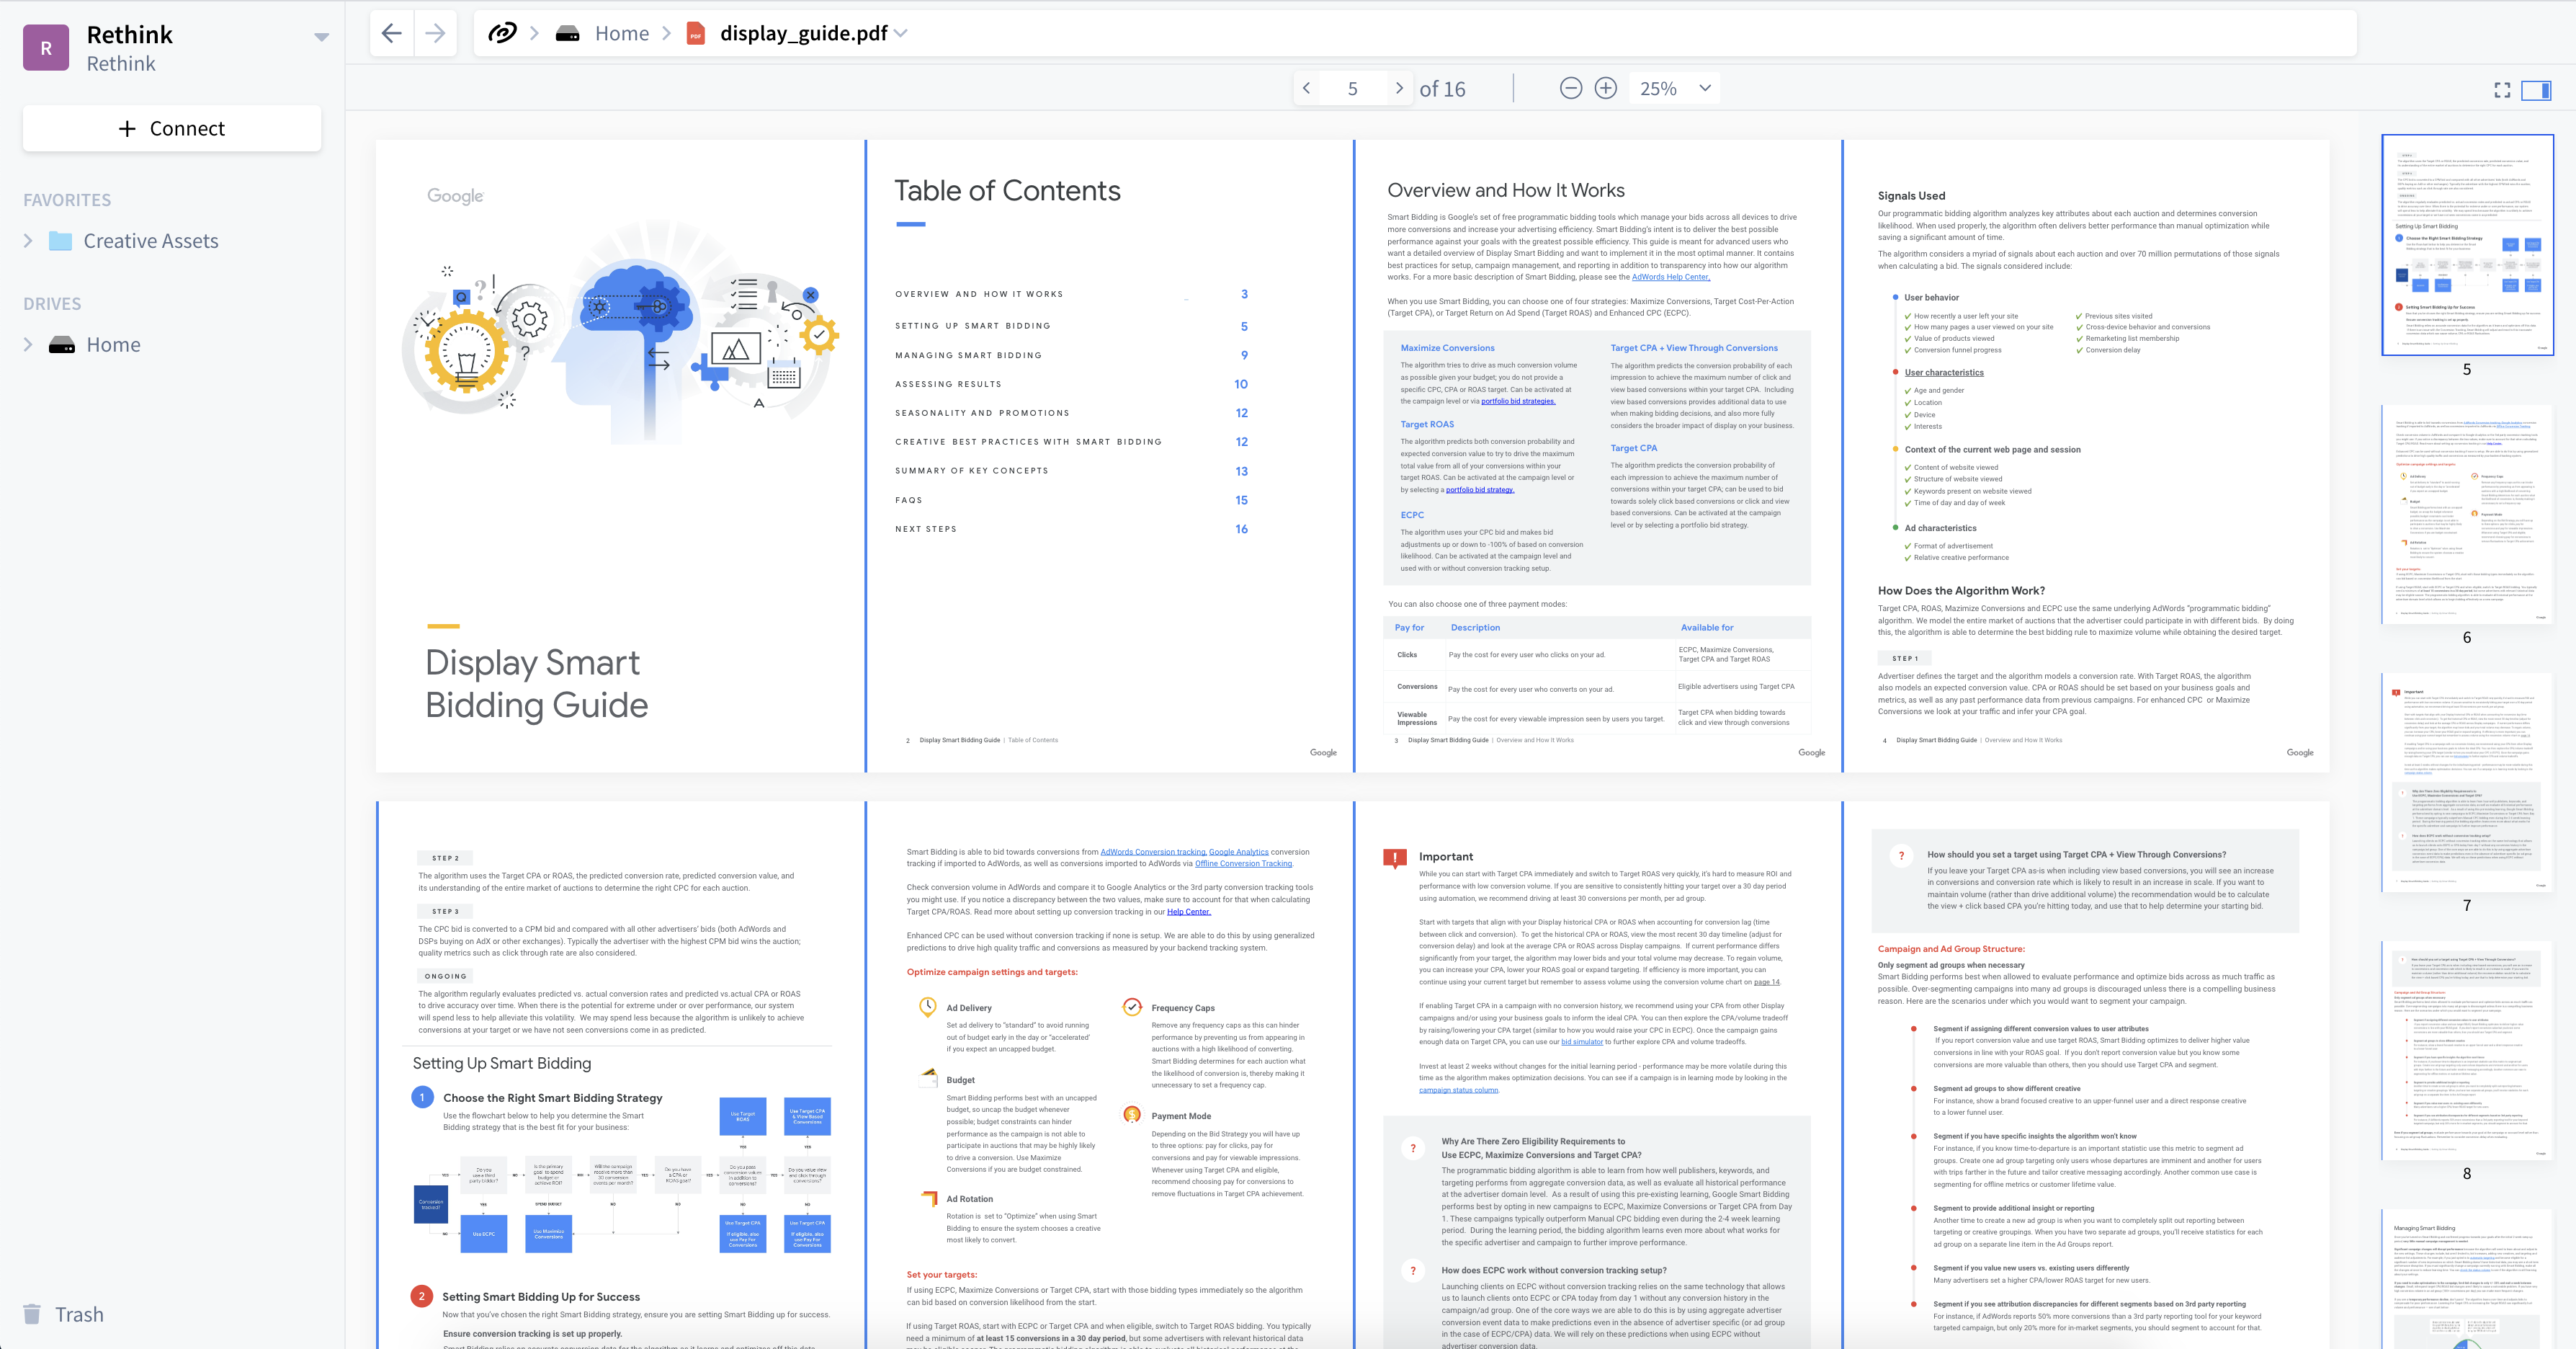Open the 25% zoom level dropdown

pos(1675,88)
